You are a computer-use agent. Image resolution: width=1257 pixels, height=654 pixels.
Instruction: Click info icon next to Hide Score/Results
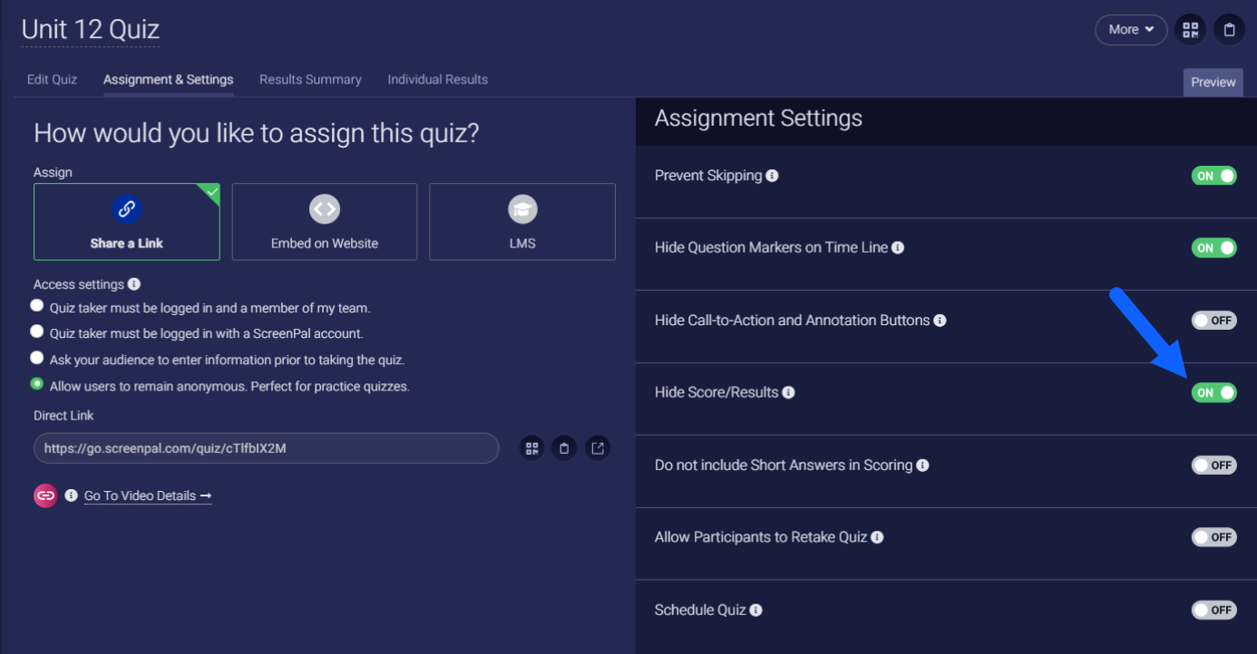[x=789, y=392]
